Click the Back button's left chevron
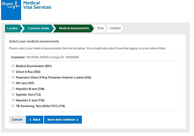194x136 pixels. 30,119
